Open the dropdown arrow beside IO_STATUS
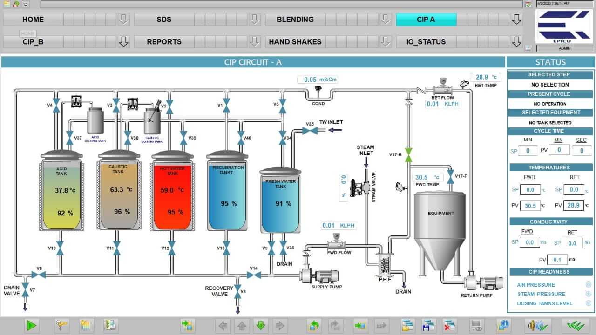 [516, 42]
